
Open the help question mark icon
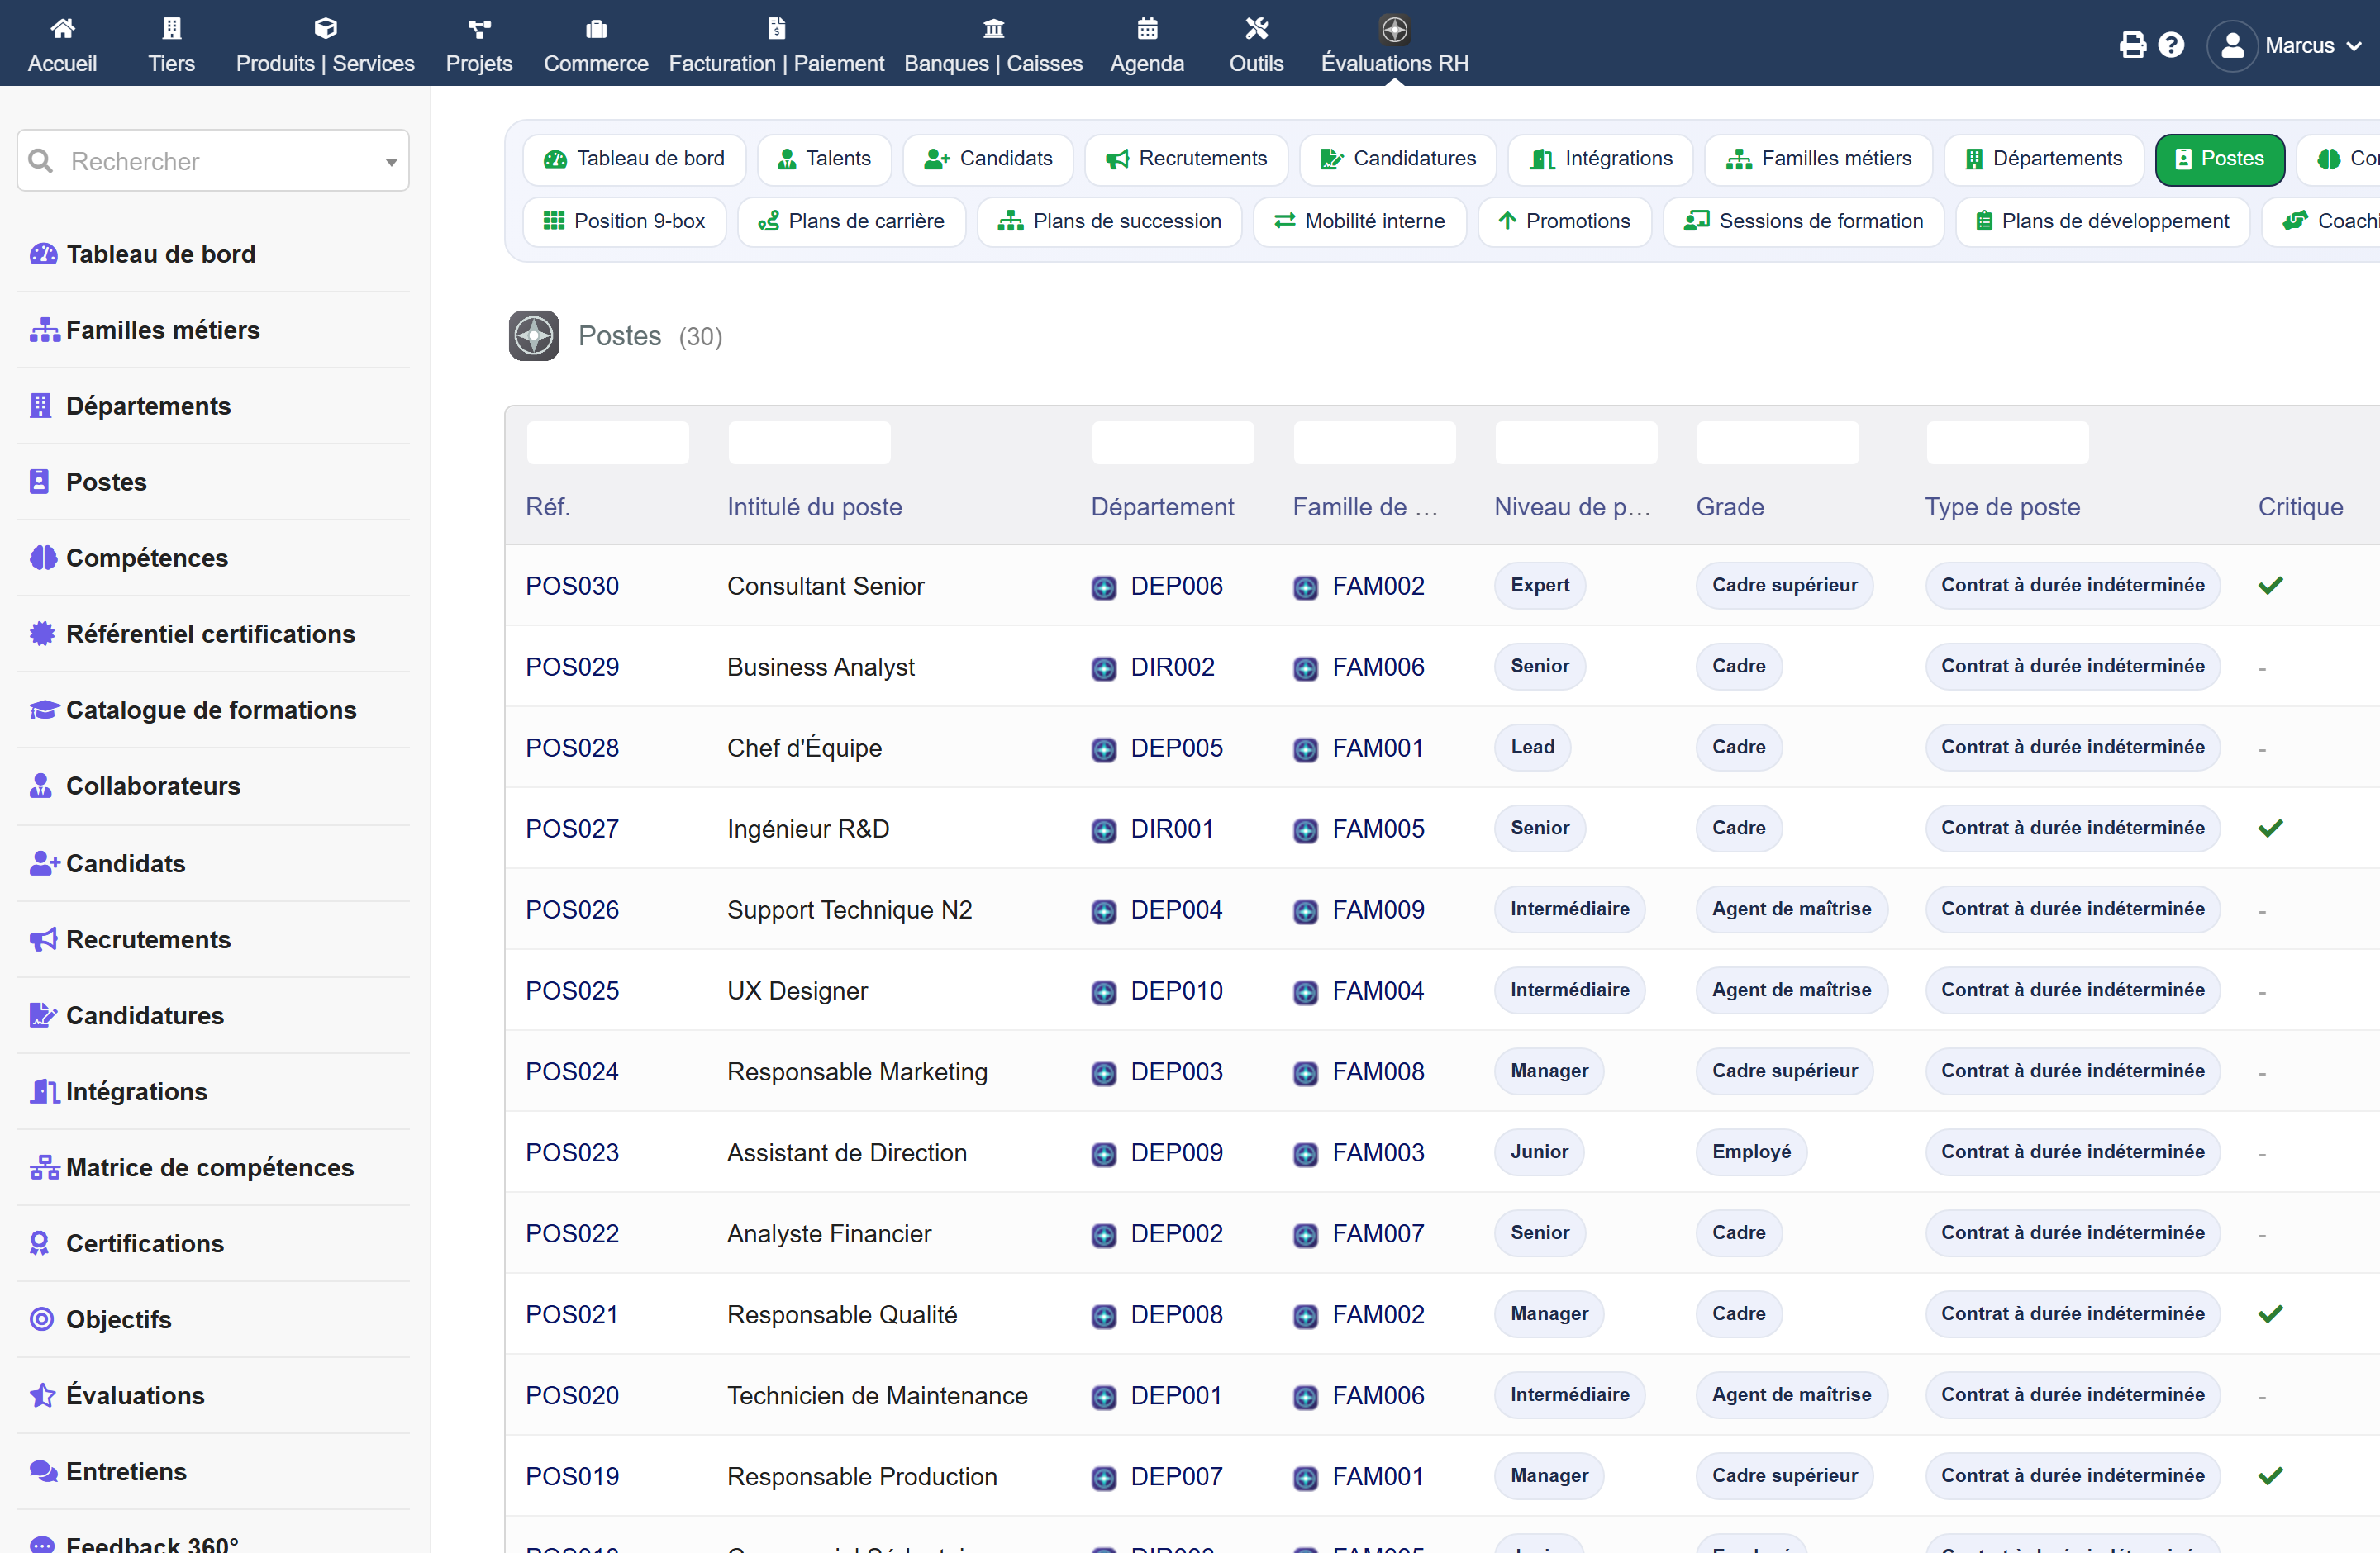[2171, 45]
